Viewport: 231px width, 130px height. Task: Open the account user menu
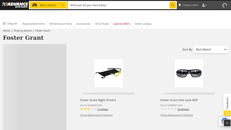tap(204, 5)
